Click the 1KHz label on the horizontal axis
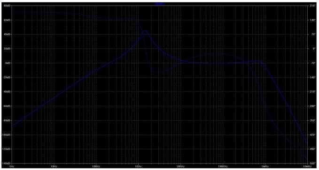 138,167
